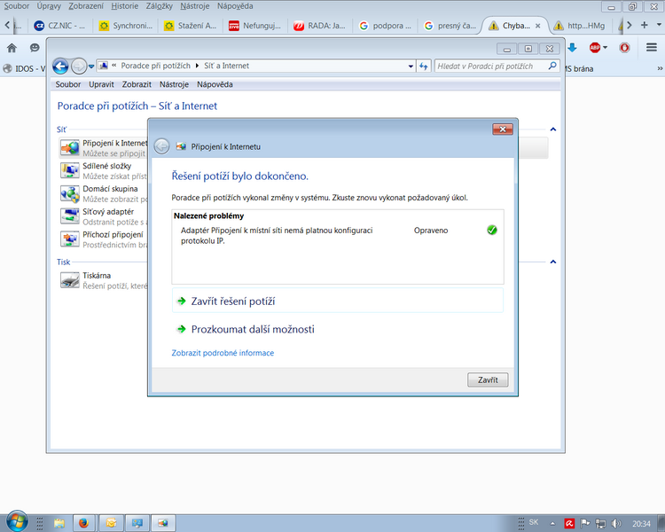Click the Příchozí připojení icon

69,239
